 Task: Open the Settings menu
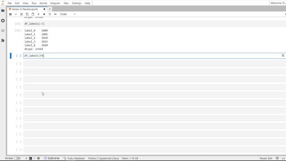tap(76, 3)
